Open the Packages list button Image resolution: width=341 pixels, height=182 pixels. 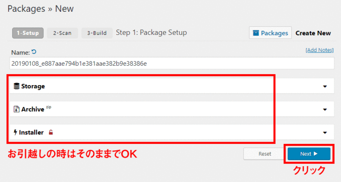click(271, 33)
